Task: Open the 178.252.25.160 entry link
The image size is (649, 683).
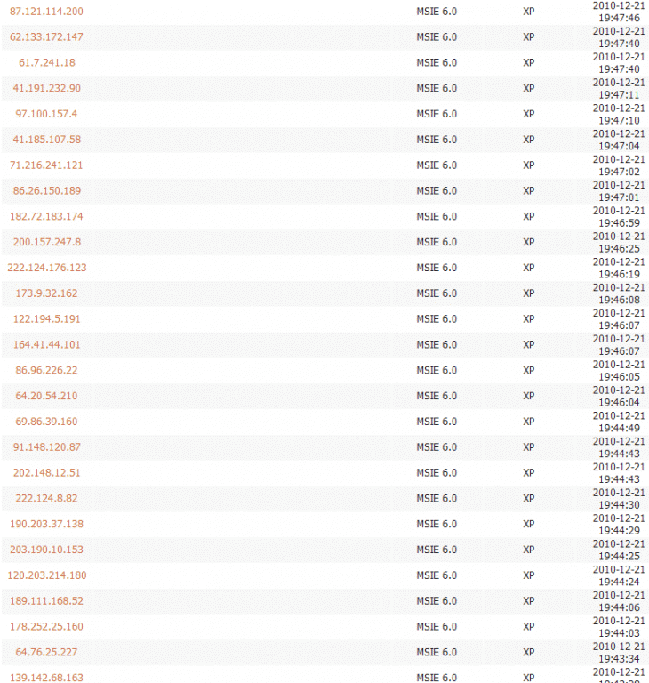Action: 46,627
